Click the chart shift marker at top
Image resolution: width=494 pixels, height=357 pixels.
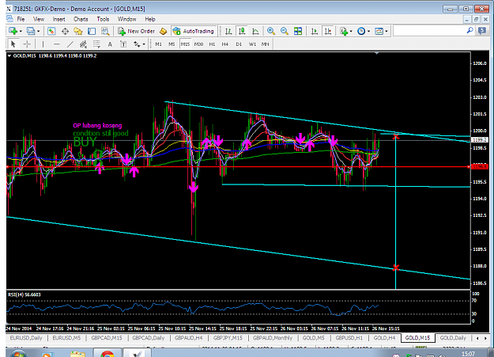coord(377,53)
